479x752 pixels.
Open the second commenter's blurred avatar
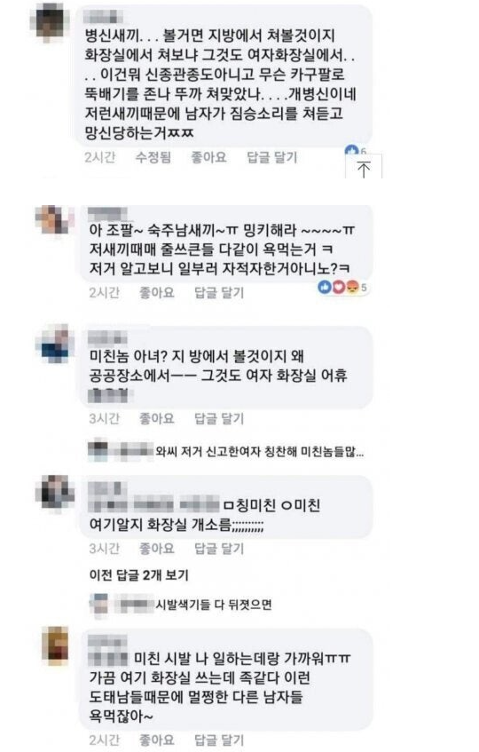pos(55,219)
